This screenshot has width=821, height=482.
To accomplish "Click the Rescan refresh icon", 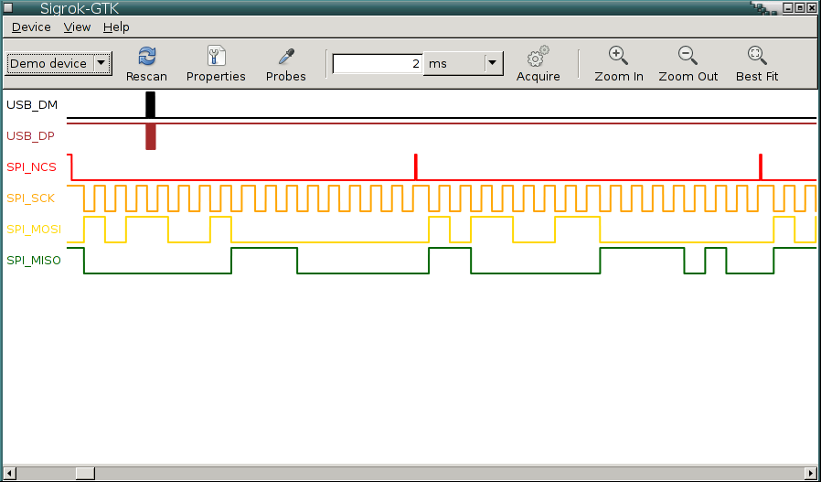I will tap(146, 56).
